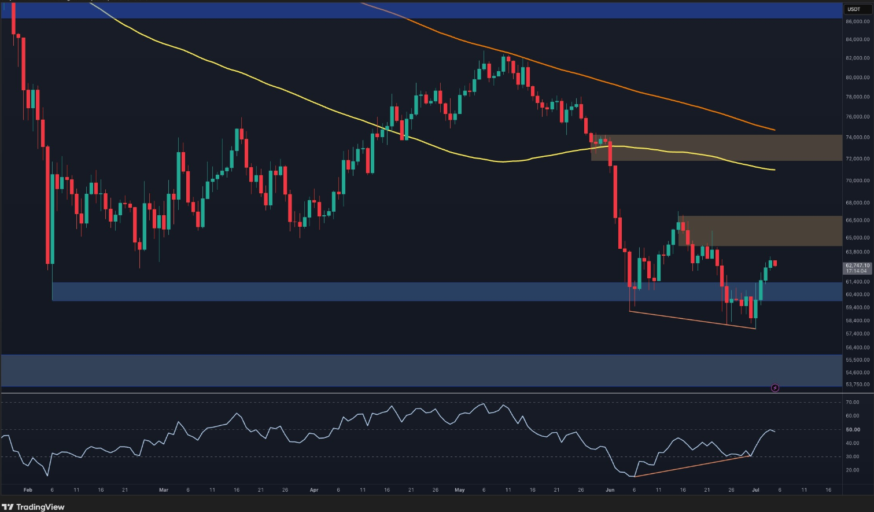
Task: Click the Feb label on time axis
Action: pos(28,490)
